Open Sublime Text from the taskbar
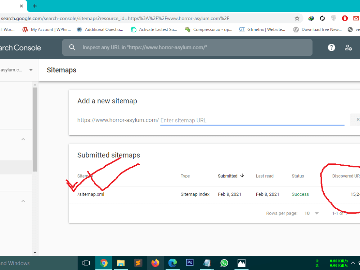Viewport: 360px width, 270px height. 138,263
